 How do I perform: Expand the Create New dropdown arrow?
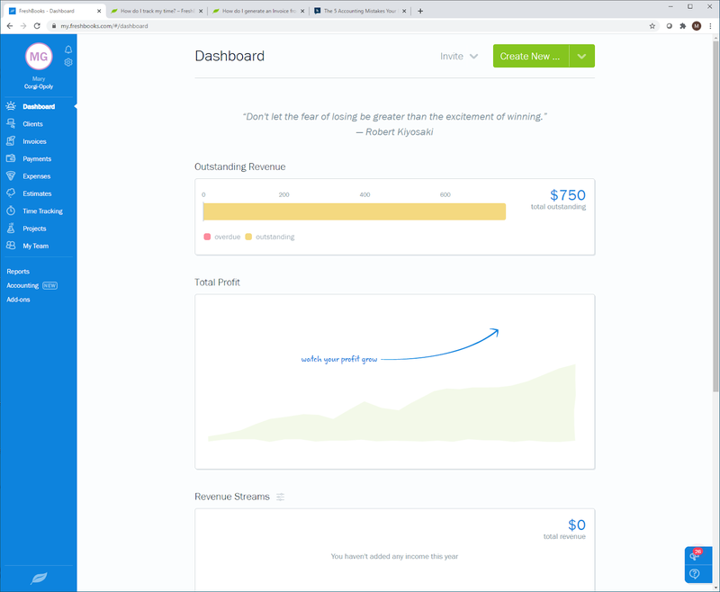point(581,56)
